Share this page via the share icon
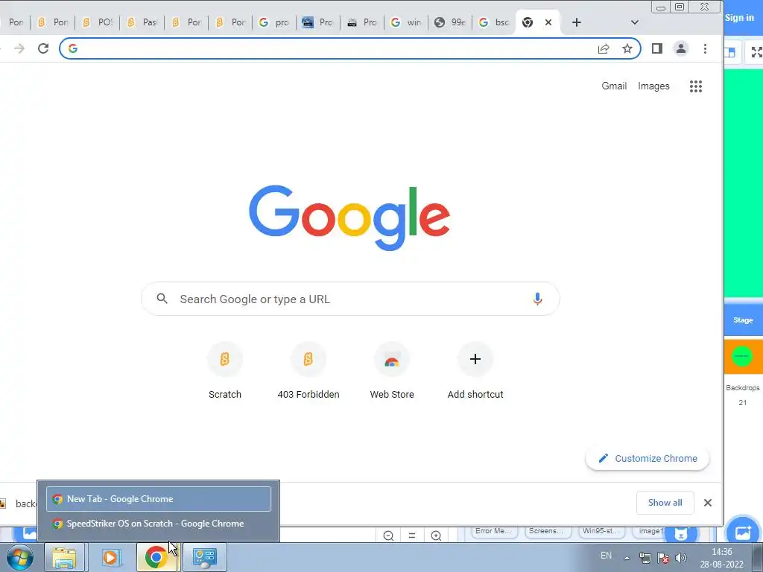763x572 pixels. (604, 48)
